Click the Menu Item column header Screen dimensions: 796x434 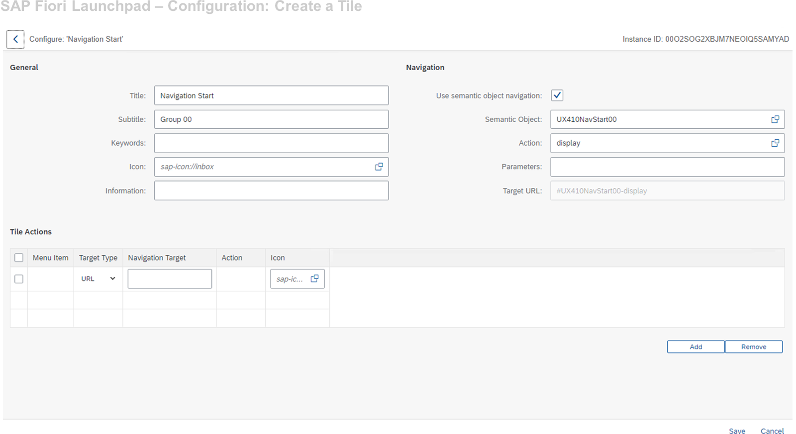pos(50,258)
